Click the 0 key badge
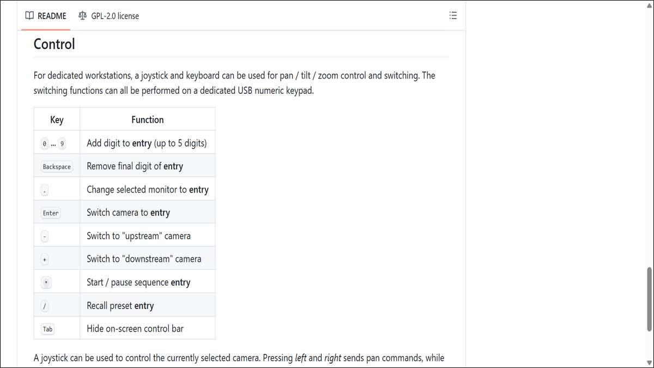654x368 pixels. click(45, 144)
